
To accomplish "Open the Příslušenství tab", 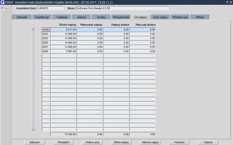I will (x=121, y=17).
